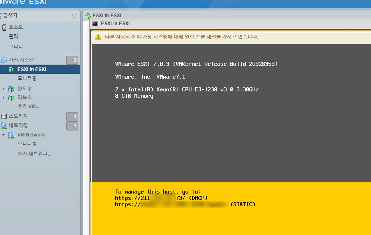Select the 리눅스 virtual machine
This screenshot has height=235, width=371.
(x=25, y=97)
